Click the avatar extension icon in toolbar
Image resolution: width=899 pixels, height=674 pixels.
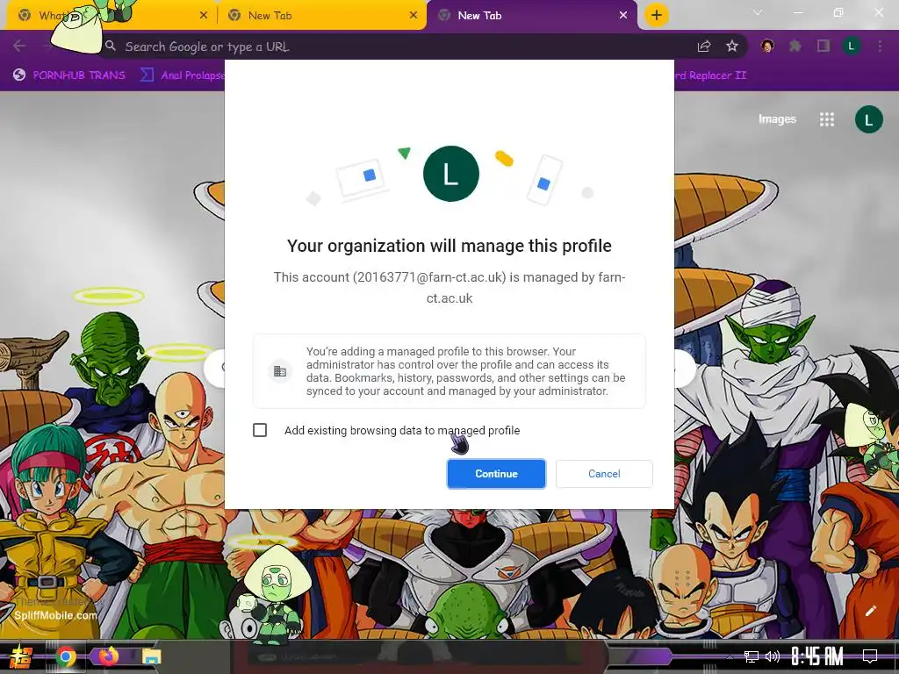[767, 46]
